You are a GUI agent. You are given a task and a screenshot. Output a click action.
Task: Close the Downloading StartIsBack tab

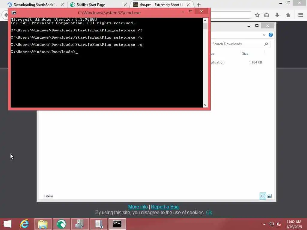click(62, 5)
